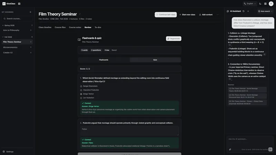The height and width of the screenshot is (155, 276).
Task: Collapse the Spring 2026 term group
Action: tap(3, 25)
